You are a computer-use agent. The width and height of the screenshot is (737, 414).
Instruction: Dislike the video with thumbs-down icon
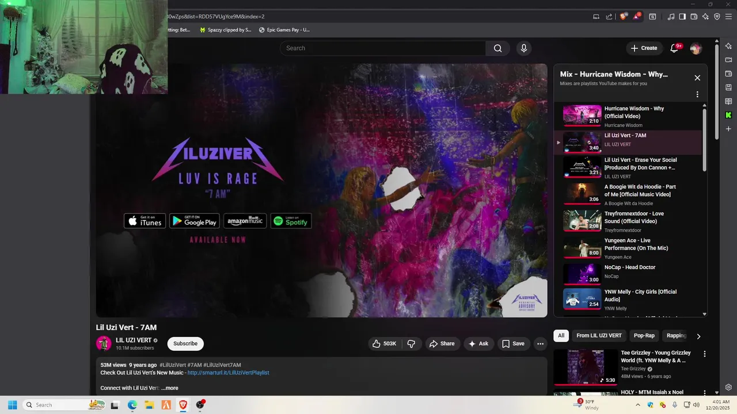[x=411, y=344]
